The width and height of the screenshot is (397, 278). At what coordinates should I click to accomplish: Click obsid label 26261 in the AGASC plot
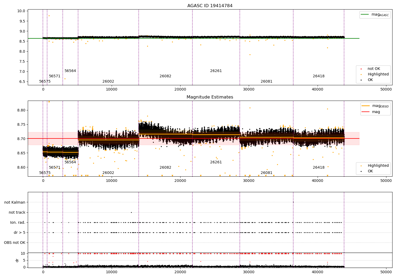click(216, 71)
